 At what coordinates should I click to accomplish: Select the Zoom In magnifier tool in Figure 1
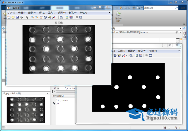click(x=33, y=17)
